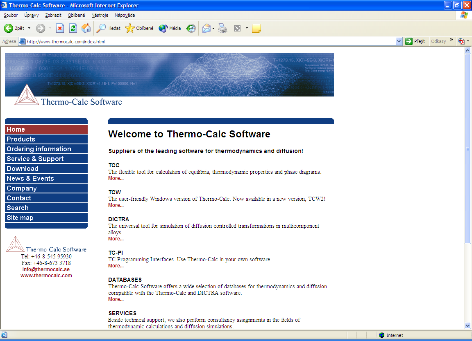Image resolution: width=472 pixels, height=341 pixels.
Task: Open the Mail button dropdown arrow
Action: 213,28
